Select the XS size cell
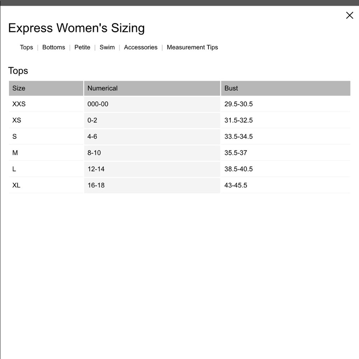359x359 pixels. (46, 120)
